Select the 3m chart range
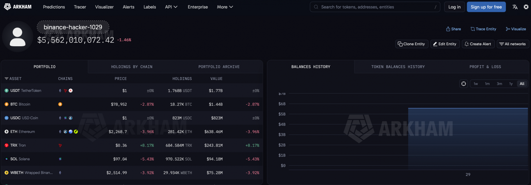The width and height of the screenshot is (531, 185). pos(499,84)
